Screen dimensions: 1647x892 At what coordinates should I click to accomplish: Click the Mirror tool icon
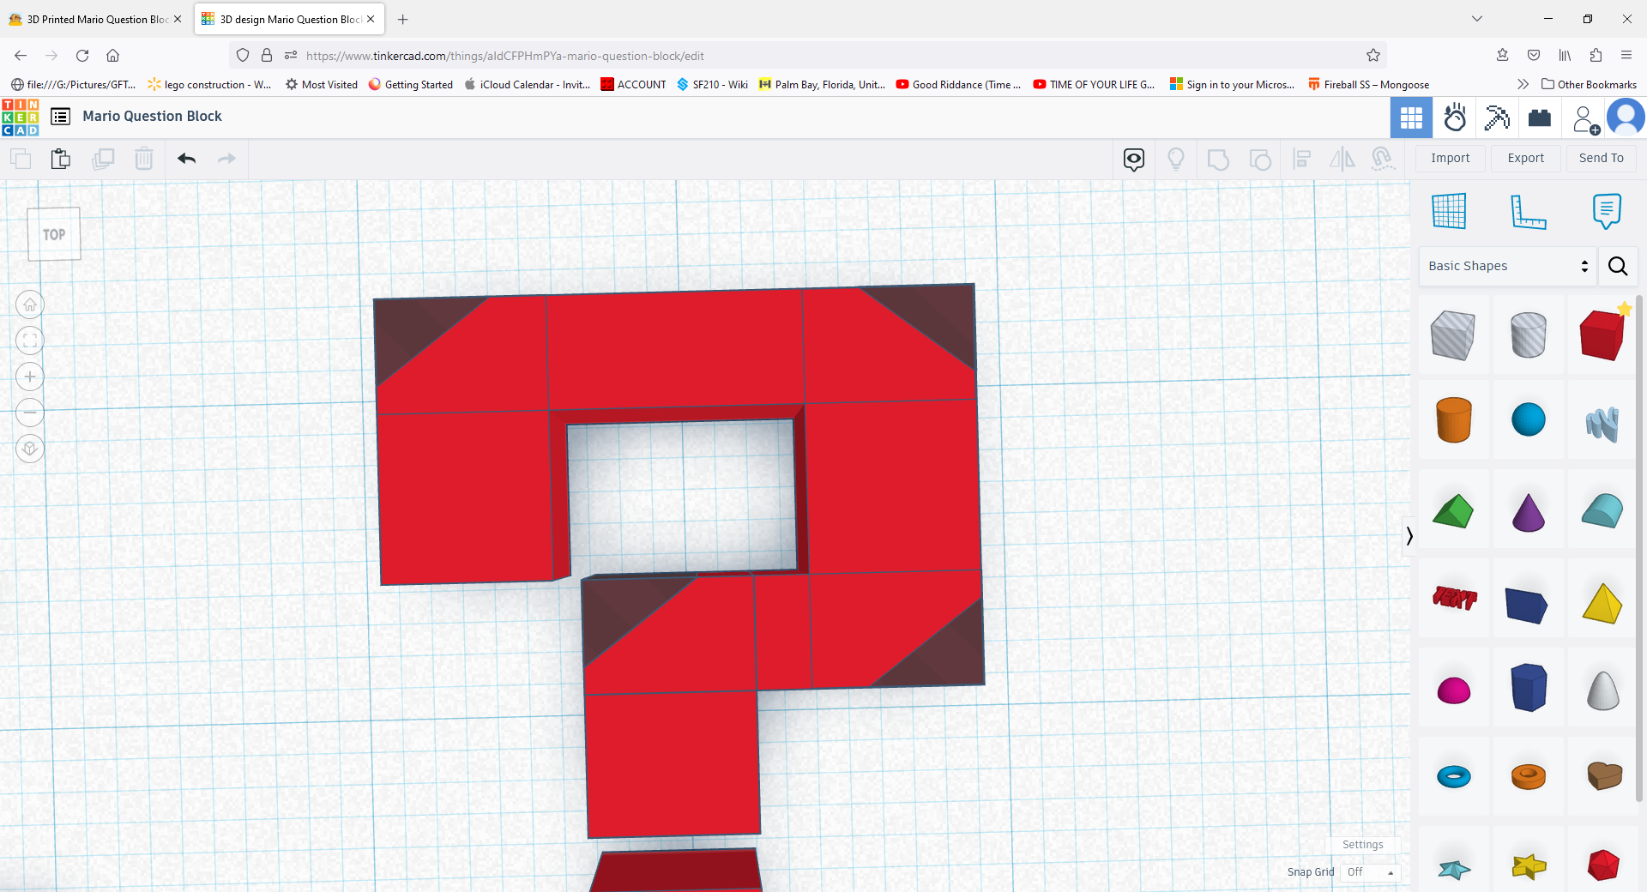pos(1342,159)
